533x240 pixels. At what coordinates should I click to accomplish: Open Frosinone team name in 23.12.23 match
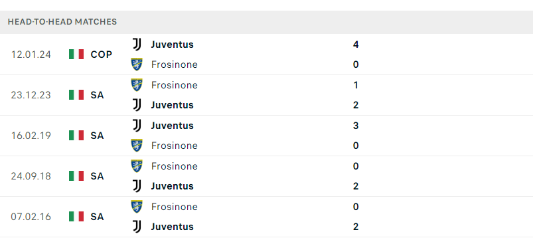tap(175, 85)
